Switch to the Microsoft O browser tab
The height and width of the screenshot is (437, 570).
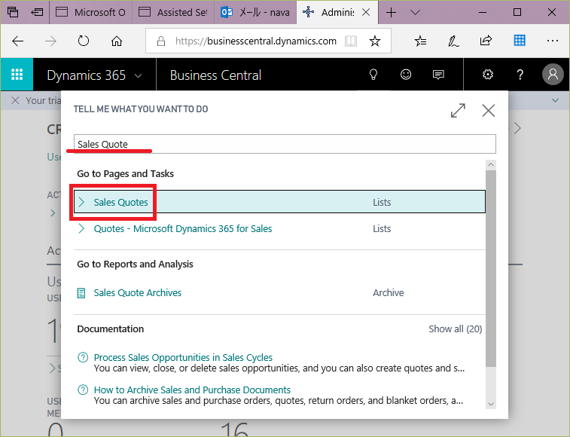coord(90,12)
